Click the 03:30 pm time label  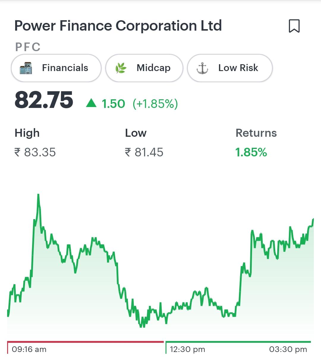tap(288, 349)
